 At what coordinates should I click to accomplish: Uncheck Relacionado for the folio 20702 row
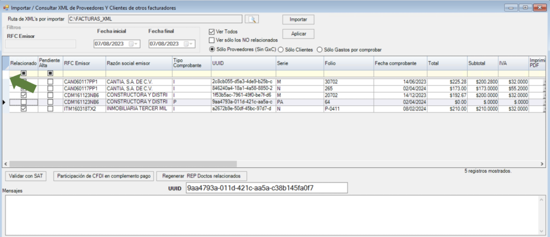point(24,95)
